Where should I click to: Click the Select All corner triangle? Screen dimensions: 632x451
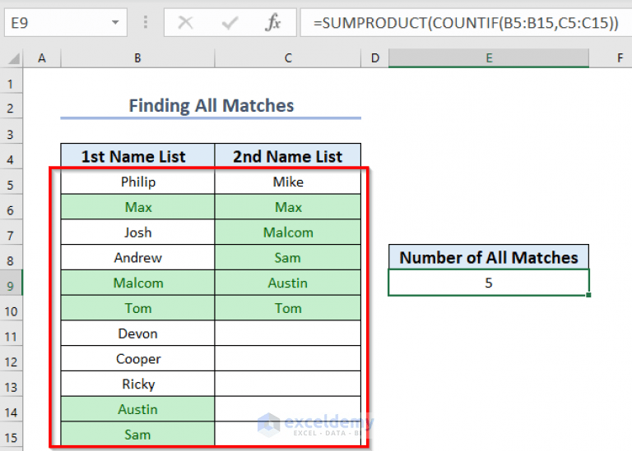13,59
